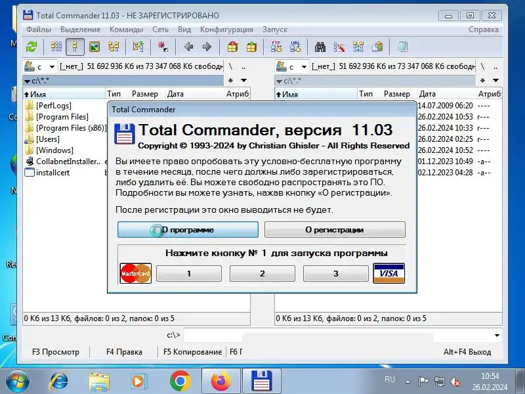Go forward with the right arrow icon
This screenshot has width=525, height=394.
pyautogui.click(x=207, y=47)
